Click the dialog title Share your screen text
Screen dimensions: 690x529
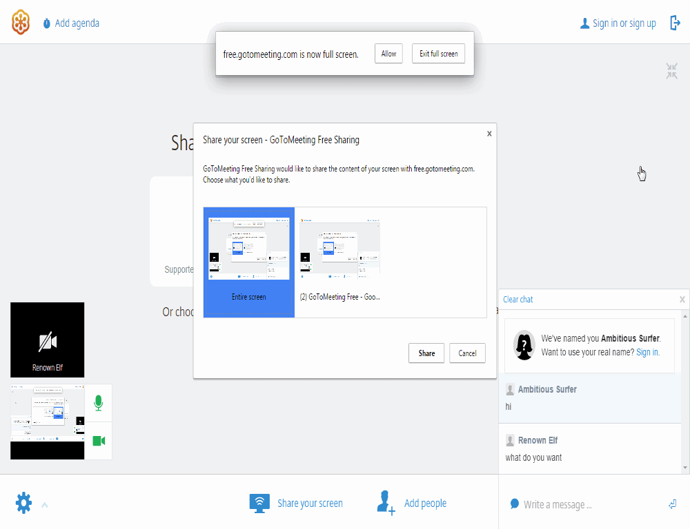coord(281,140)
